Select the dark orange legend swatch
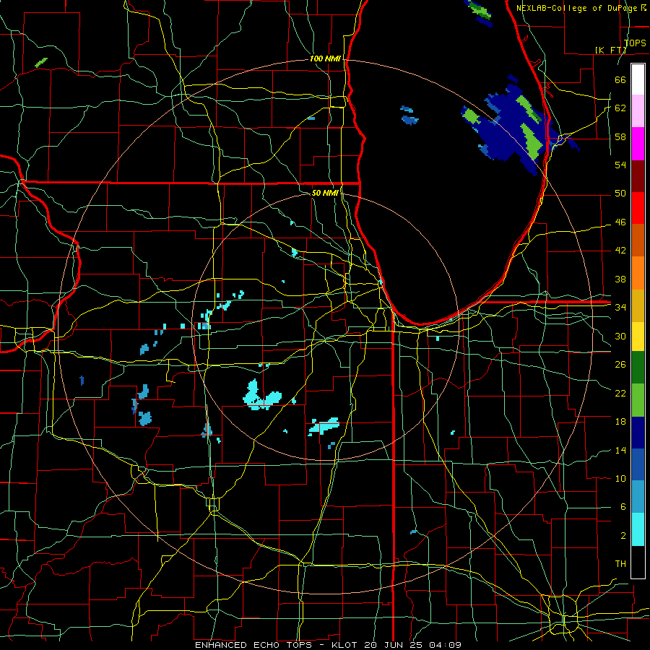Viewport: 650px width, 650px height. tap(638, 240)
